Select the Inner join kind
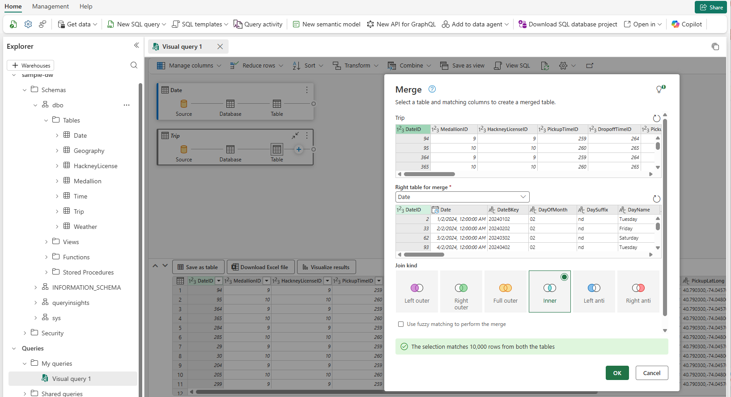Viewport: 731px width, 397px height. point(550,291)
